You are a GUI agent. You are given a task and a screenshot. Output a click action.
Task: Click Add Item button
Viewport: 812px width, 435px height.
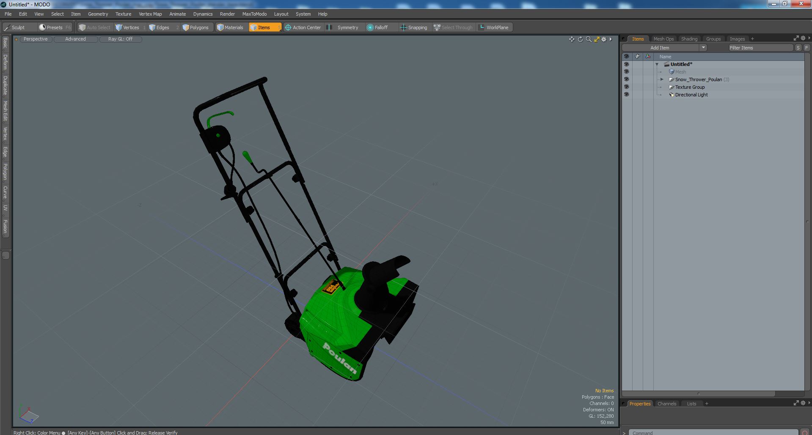[x=660, y=48]
